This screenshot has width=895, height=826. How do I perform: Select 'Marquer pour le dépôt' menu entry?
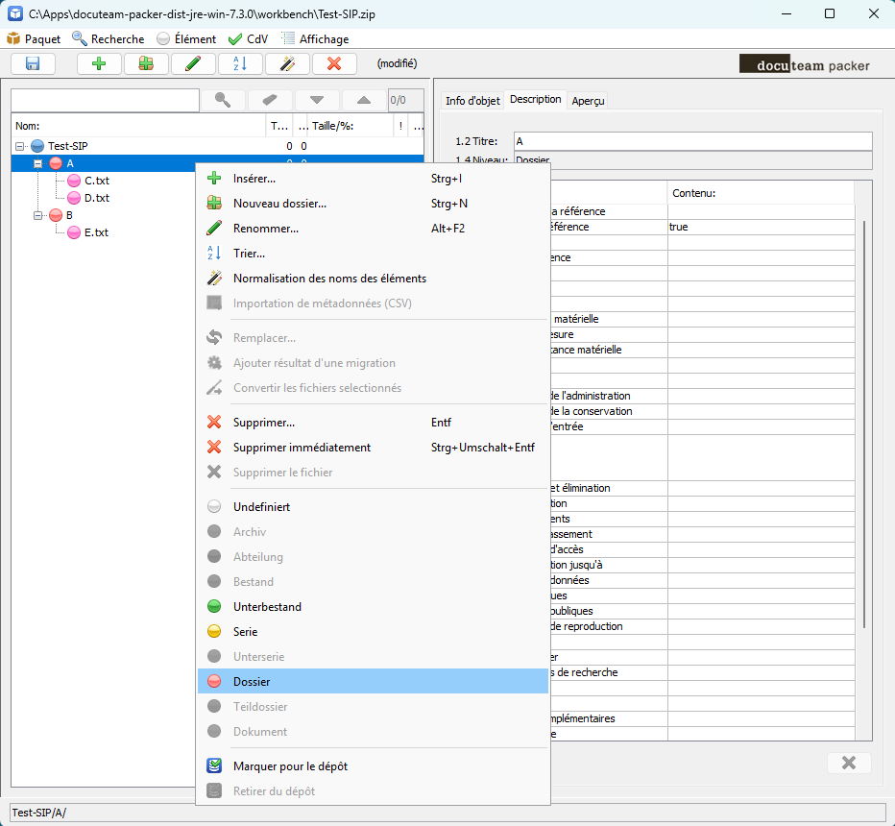[x=290, y=766]
